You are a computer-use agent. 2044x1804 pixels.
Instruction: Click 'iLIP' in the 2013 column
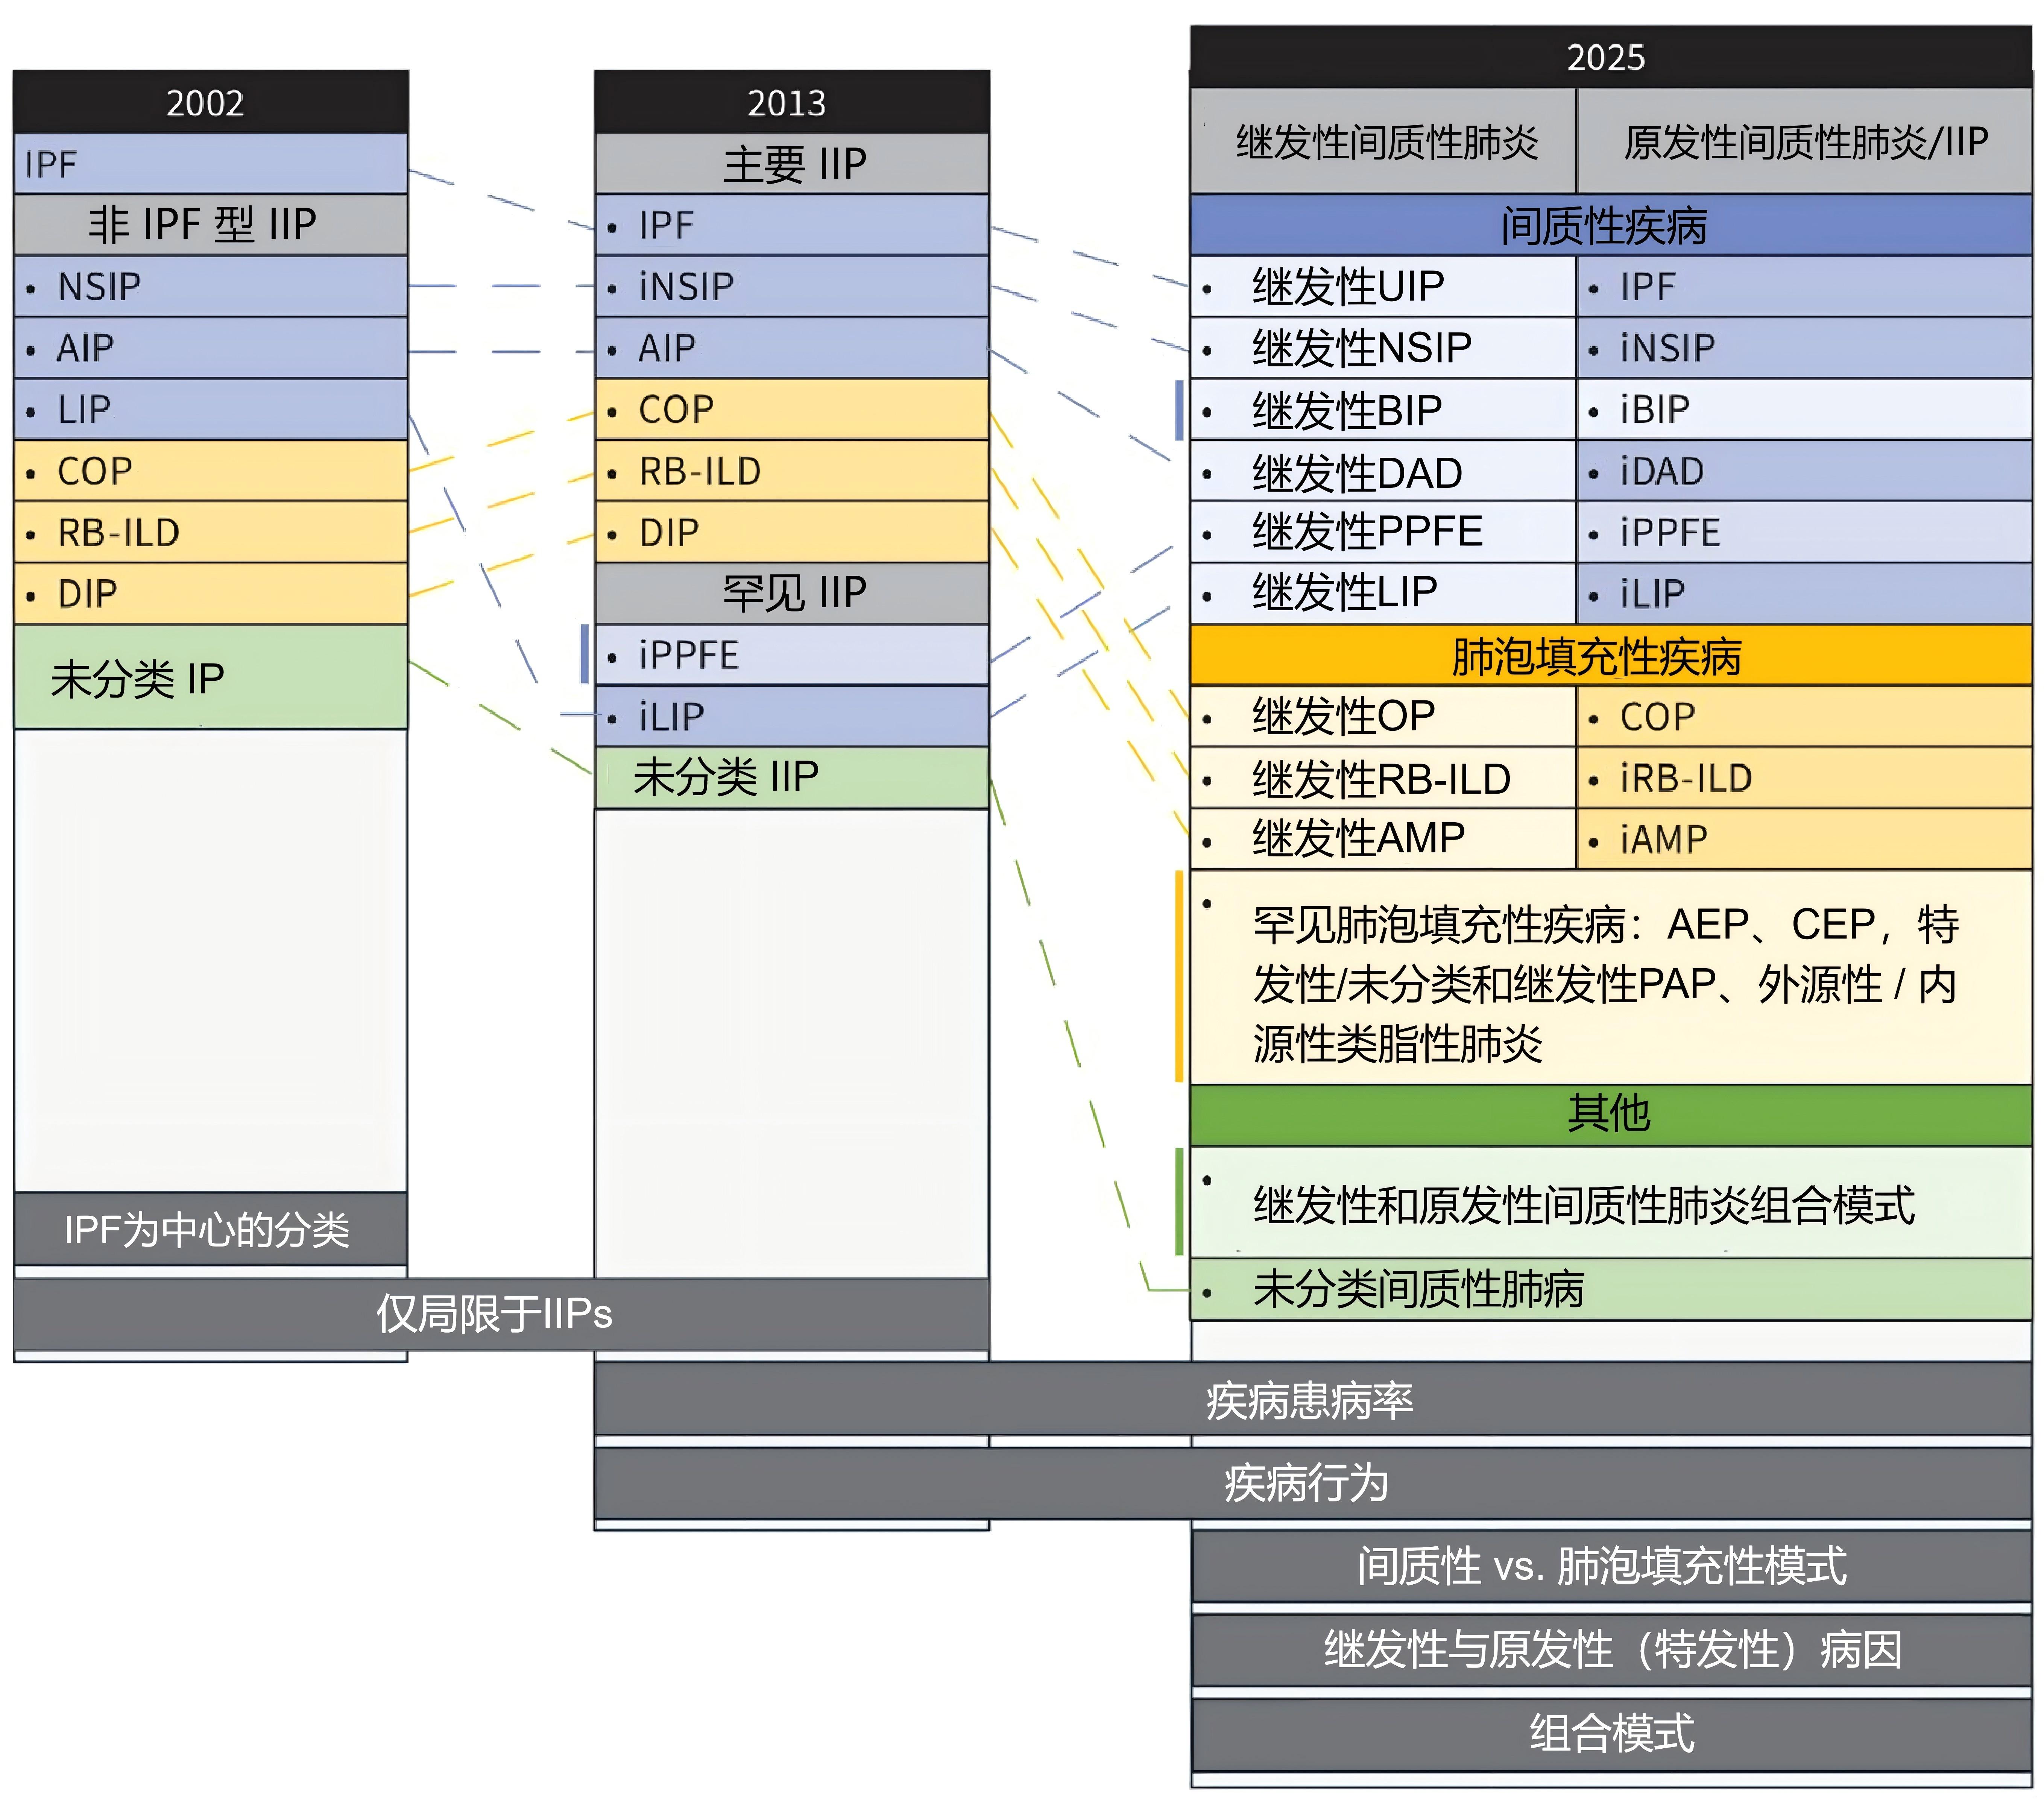792,717
